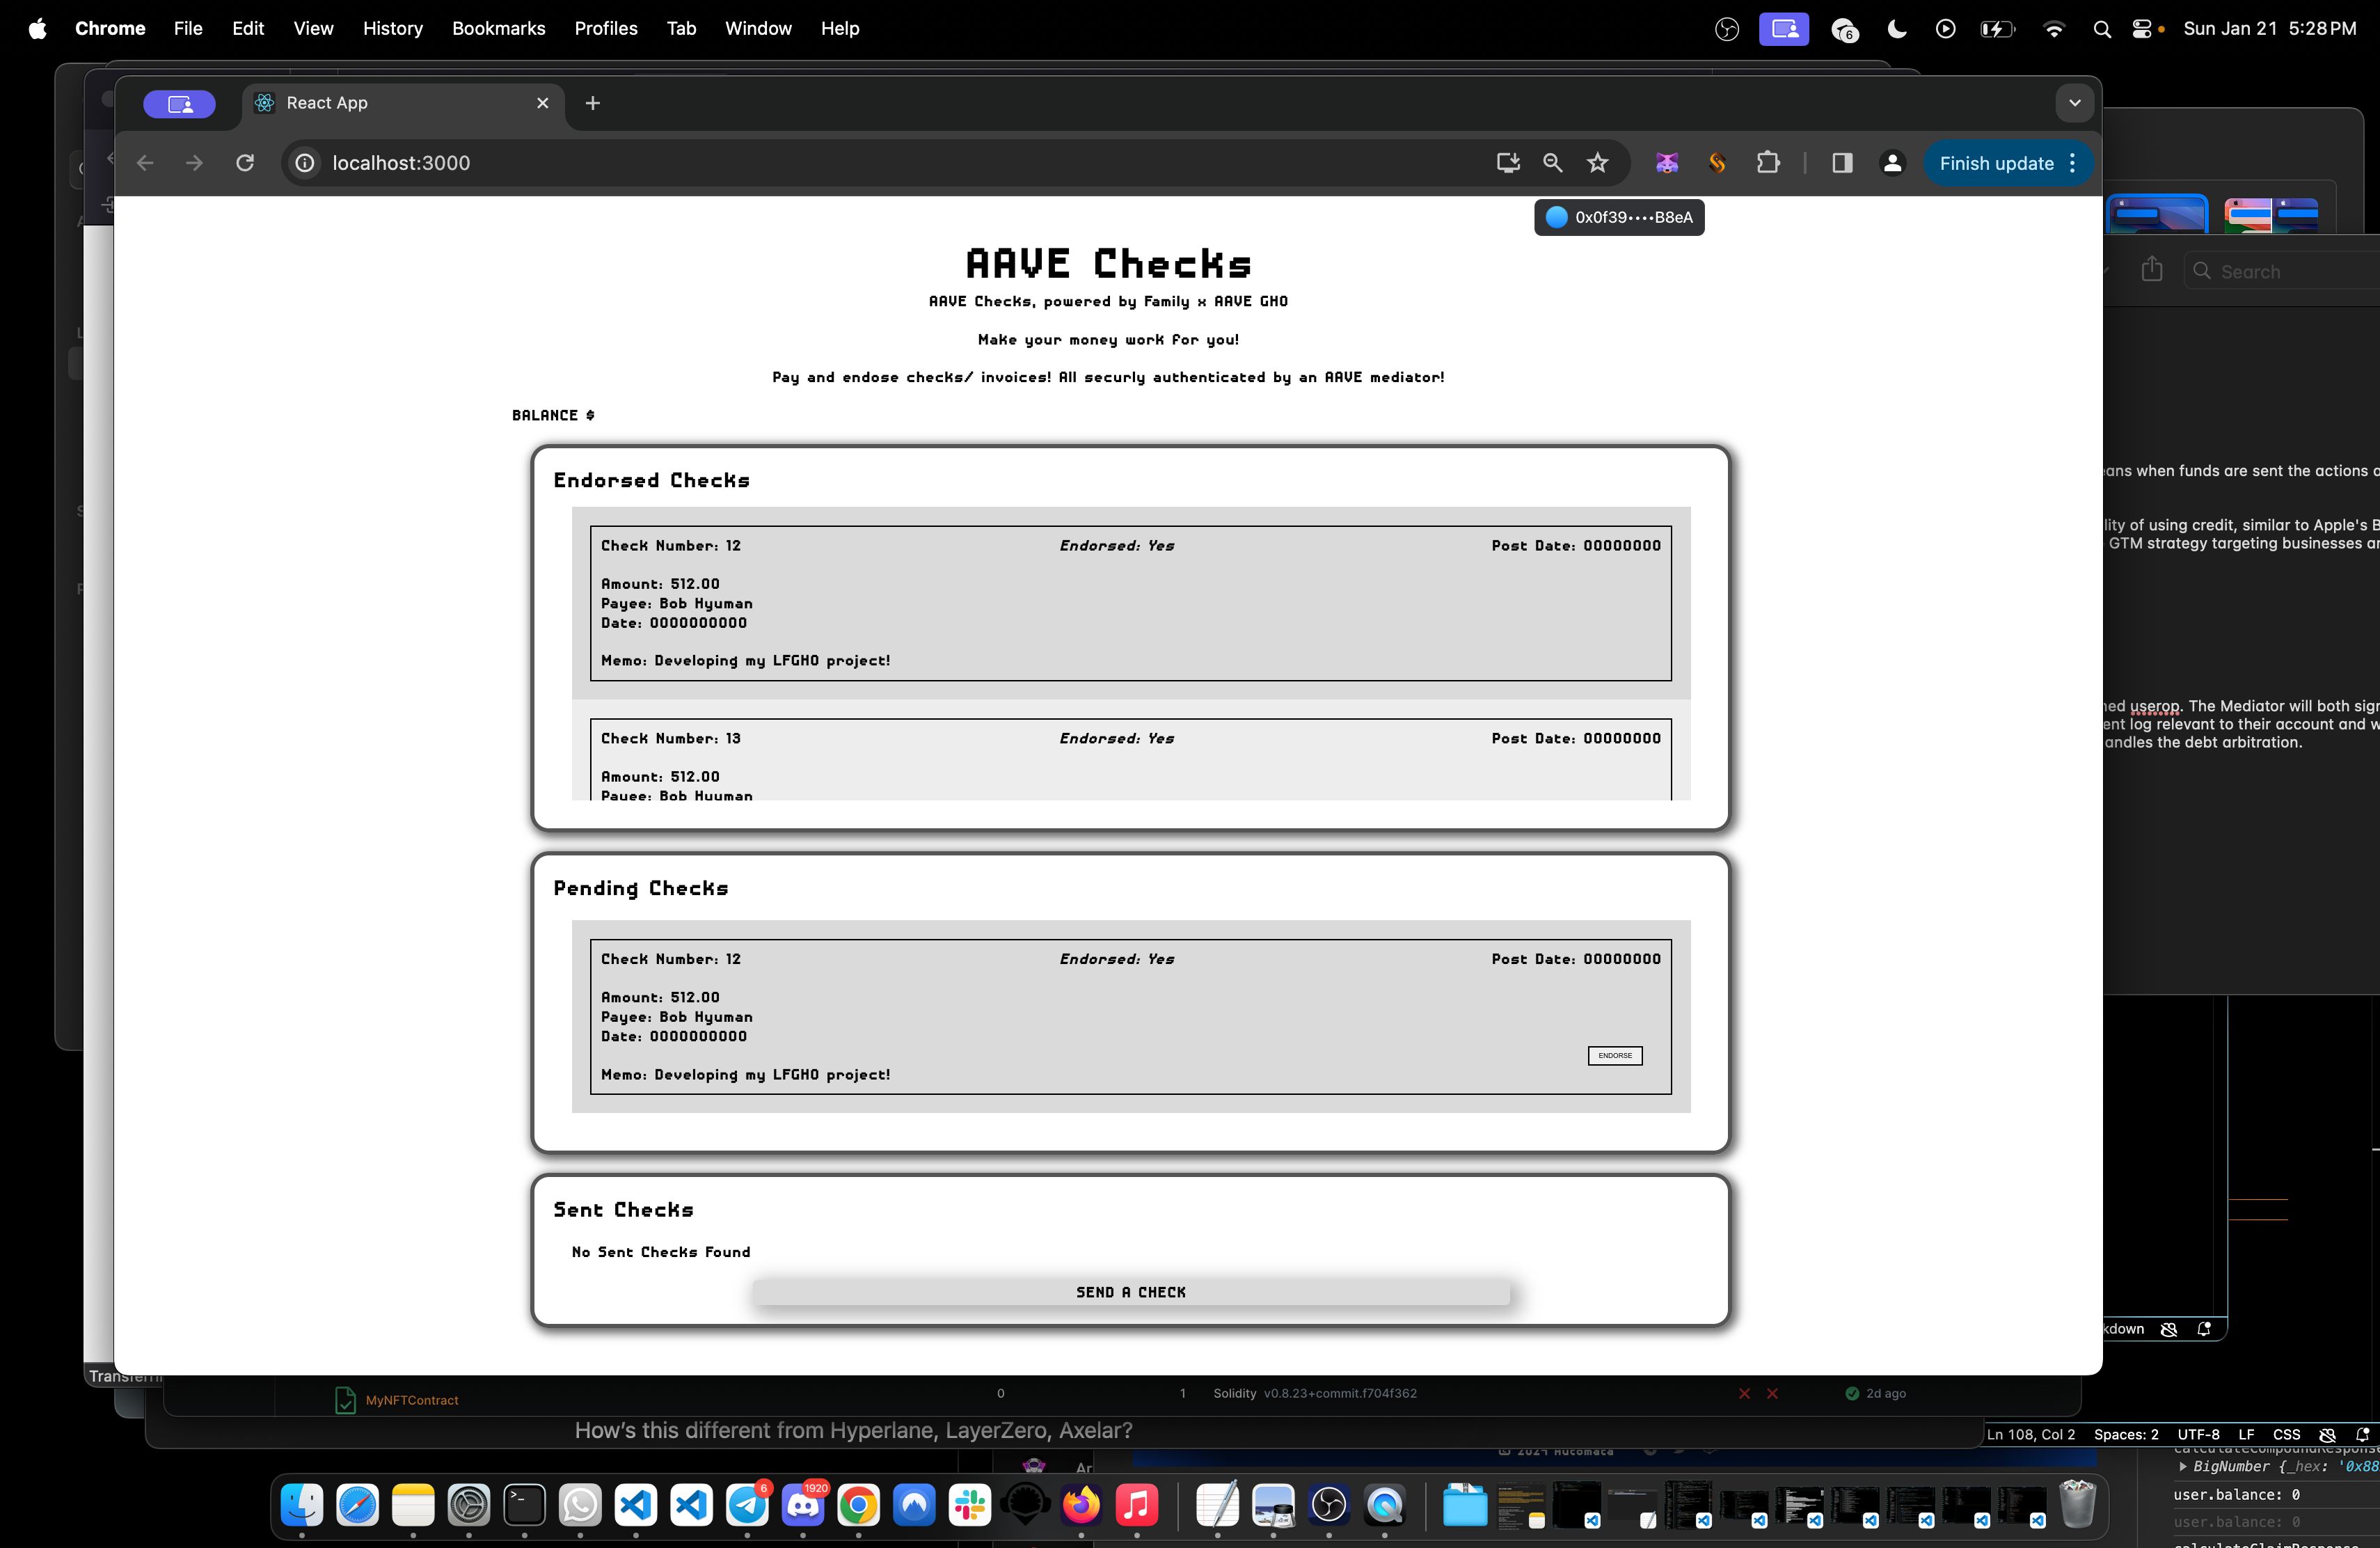The width and height of the screenshot is (2380, 1548).
Task: Toggle Do Not Disturb moon icon
Action: [x=1896, y=29]
